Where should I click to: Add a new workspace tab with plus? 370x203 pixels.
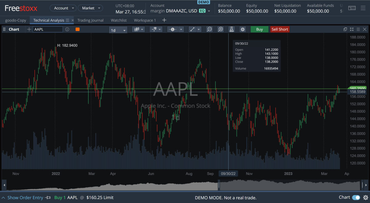[164, 20]
